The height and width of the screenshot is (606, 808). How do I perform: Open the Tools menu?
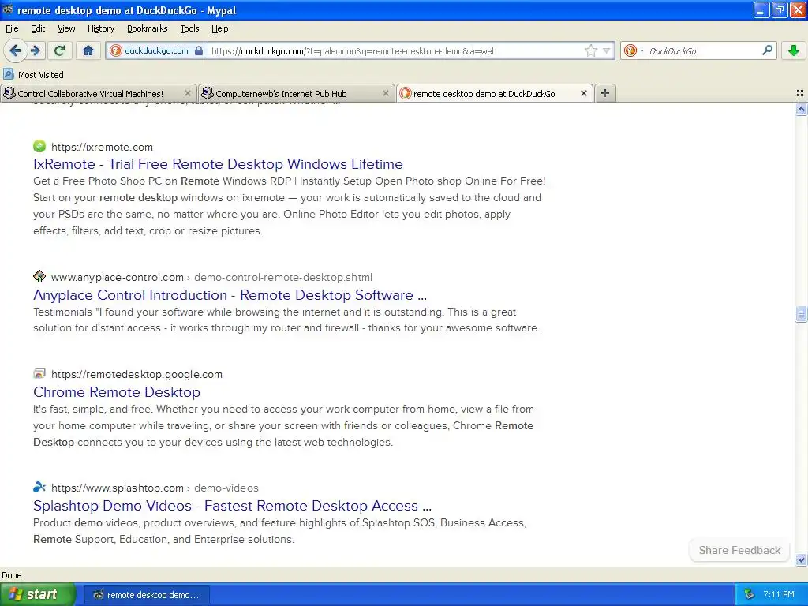pos(189,28)
